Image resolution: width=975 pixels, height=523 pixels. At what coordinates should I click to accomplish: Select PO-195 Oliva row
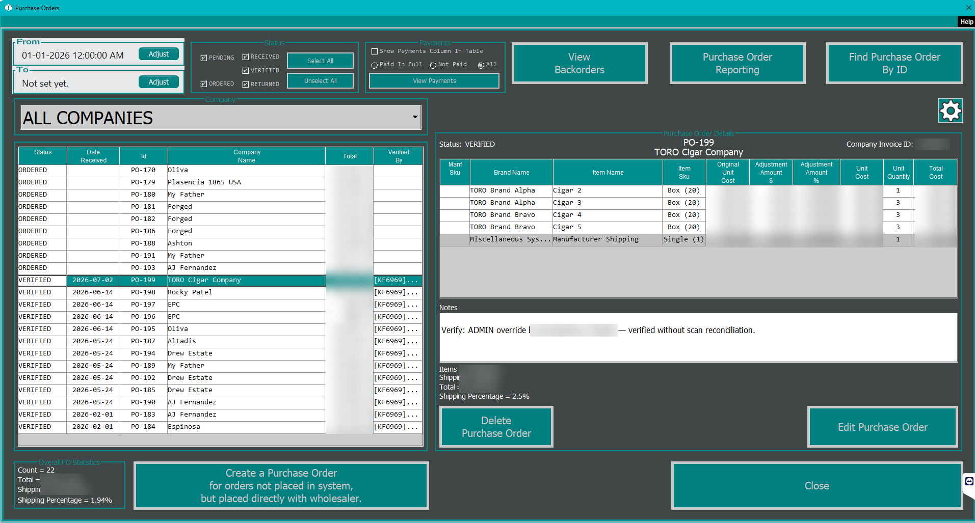coord(220,329)
